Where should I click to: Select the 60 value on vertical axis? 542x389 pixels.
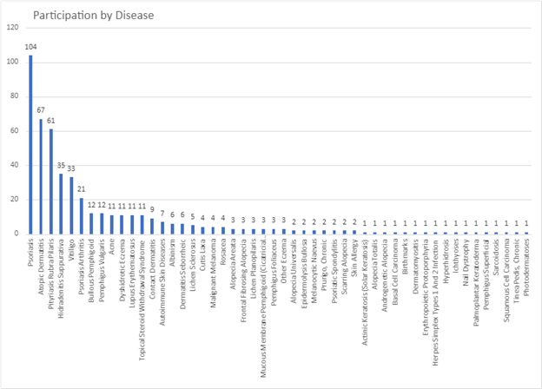[13, 130]
